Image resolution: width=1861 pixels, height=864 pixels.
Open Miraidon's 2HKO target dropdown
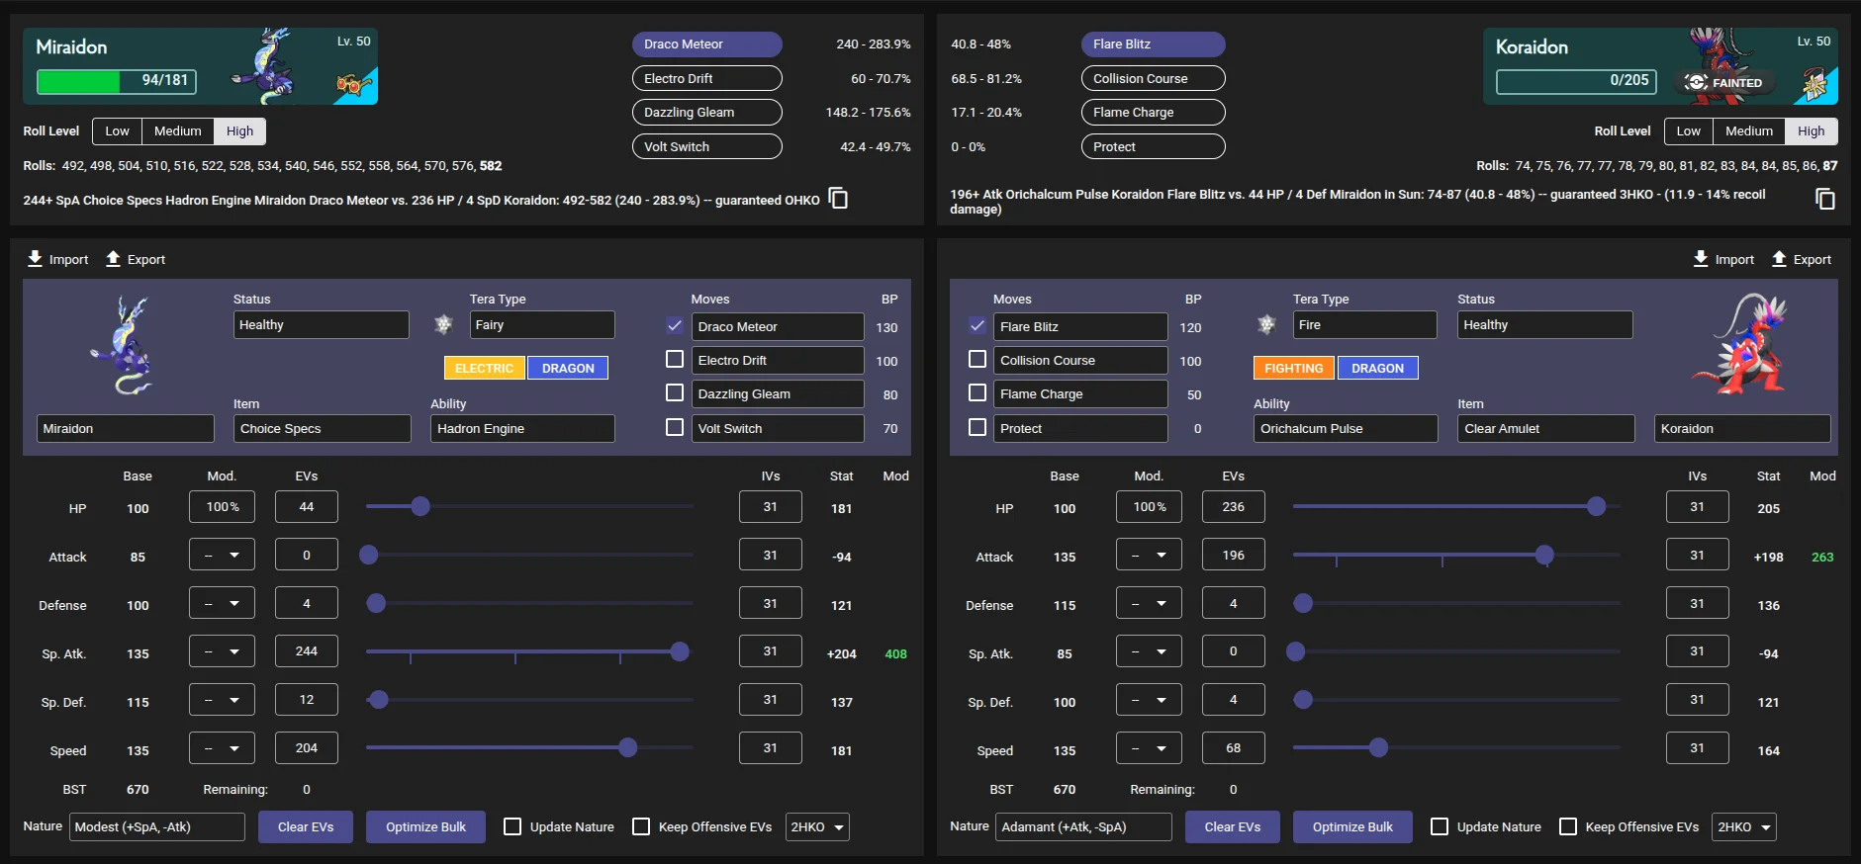click(x=817, y=826)
